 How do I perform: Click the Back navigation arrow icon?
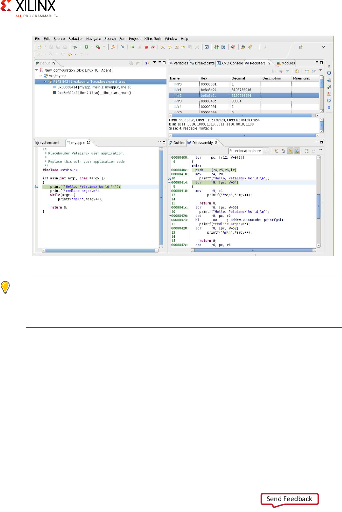coord(70,54)
